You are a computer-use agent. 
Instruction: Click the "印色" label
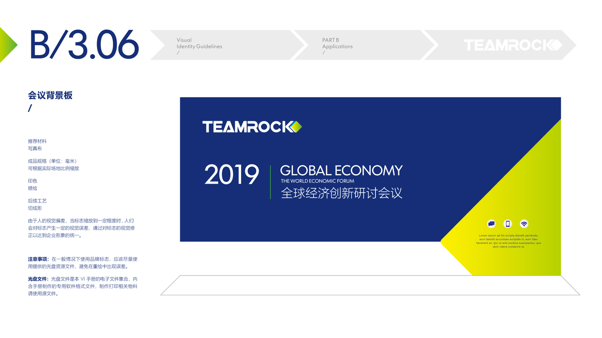pos(33,181)
